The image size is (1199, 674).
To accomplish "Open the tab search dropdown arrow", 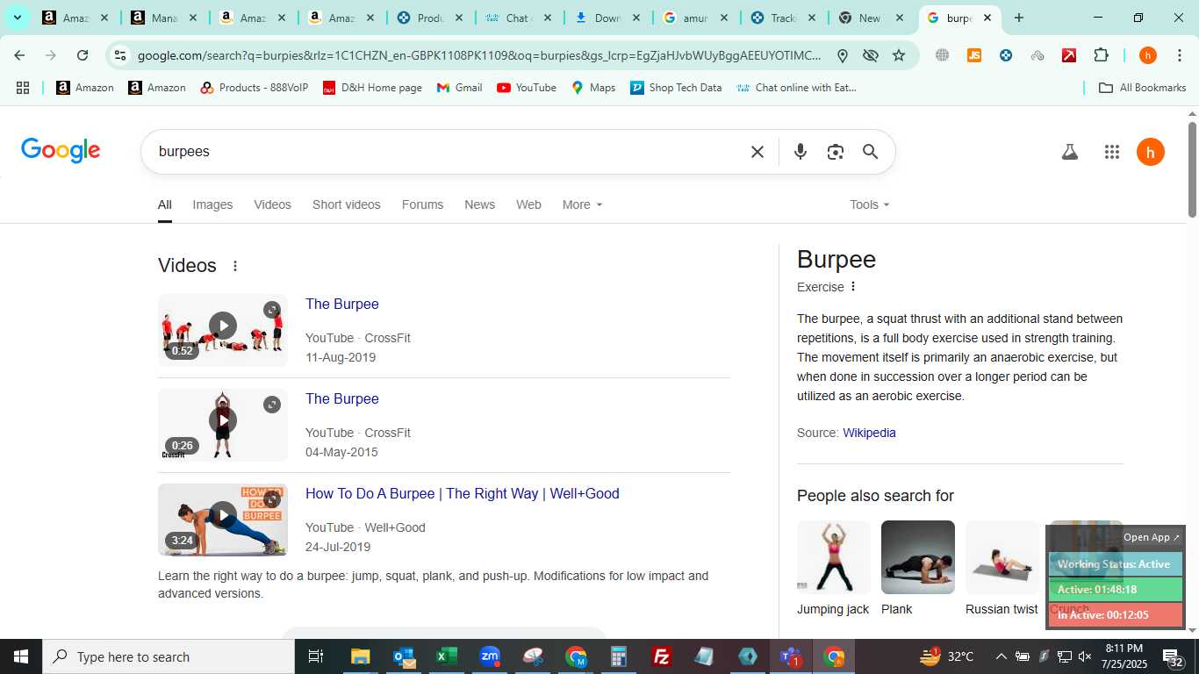I will pyautogui.click(x=17, y=18).
